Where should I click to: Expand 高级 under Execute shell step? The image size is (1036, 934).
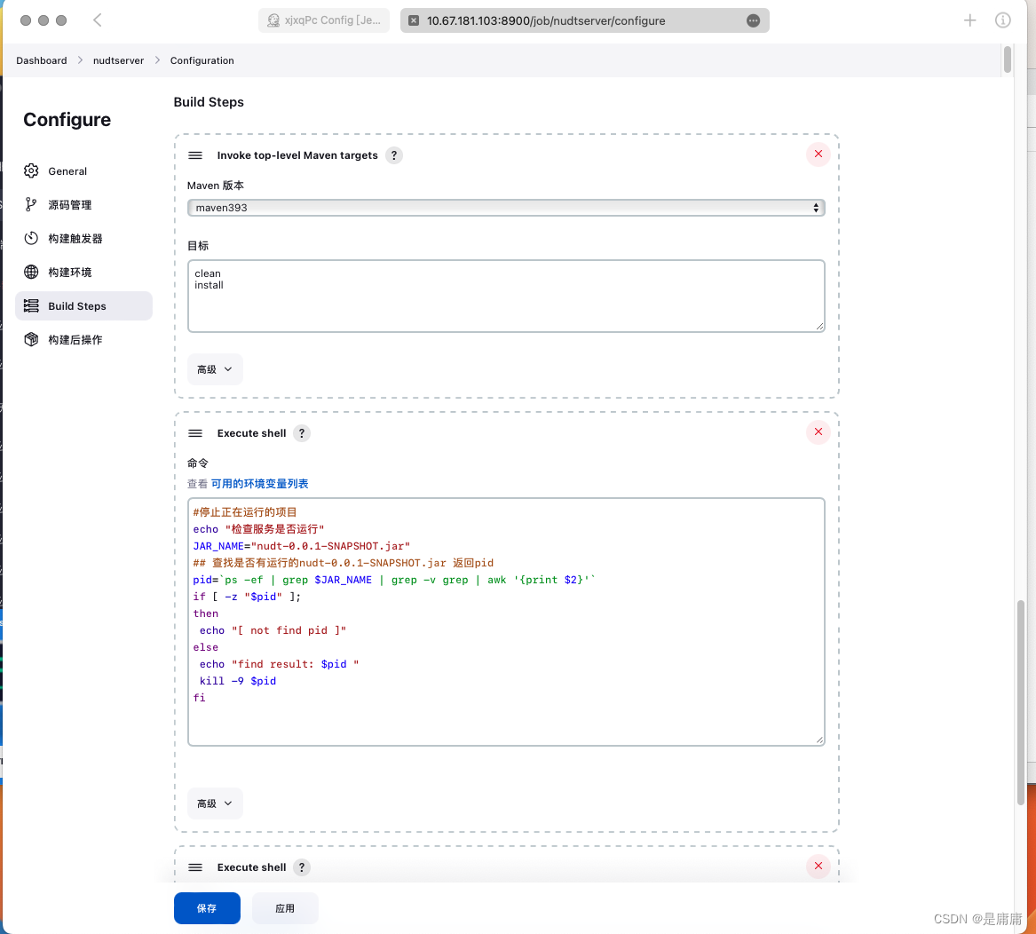215,803
